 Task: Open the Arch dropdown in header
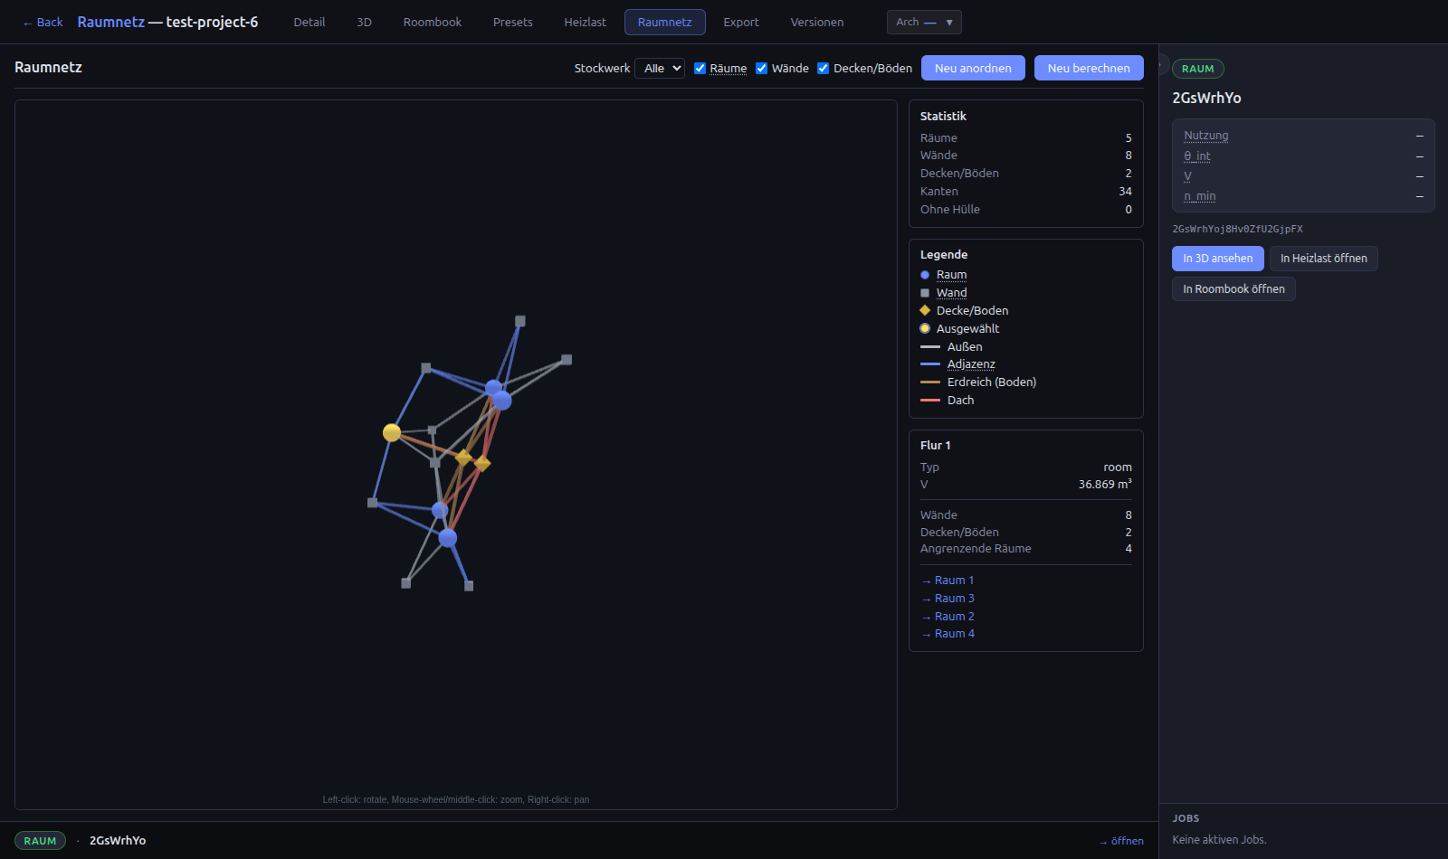924,22
